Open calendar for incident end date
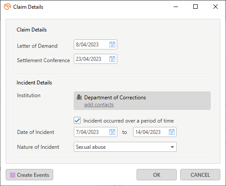226x186 pixels. pos(171,132)
